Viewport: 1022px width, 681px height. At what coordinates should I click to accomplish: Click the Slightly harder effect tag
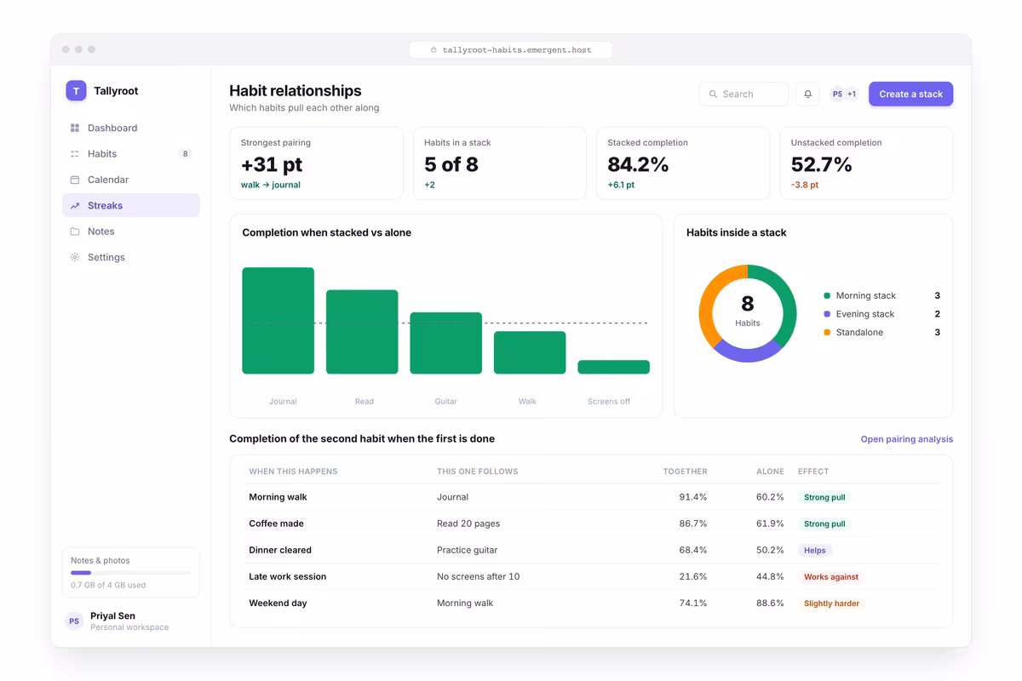(831, 603)
